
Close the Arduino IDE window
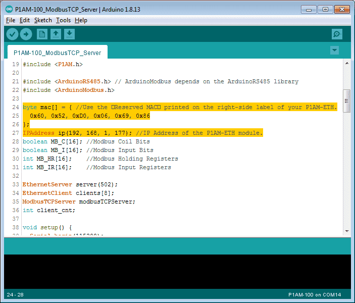click(x=342, y=10)
